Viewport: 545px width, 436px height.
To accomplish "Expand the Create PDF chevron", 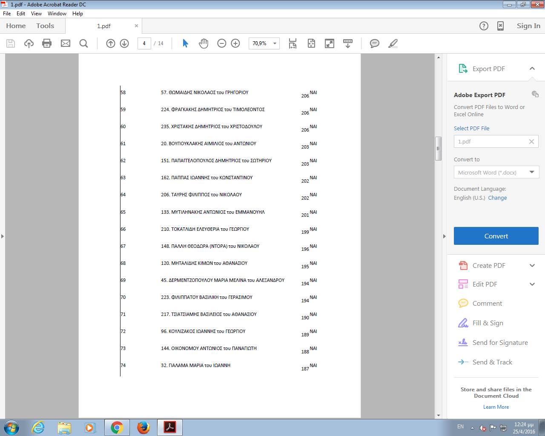I will (532, 265).
